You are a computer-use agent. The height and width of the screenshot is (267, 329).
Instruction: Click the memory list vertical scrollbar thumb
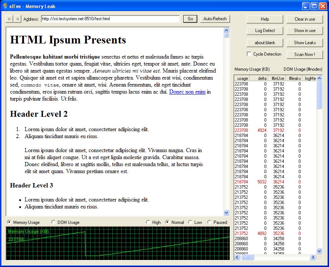click(x=319, y=95)
